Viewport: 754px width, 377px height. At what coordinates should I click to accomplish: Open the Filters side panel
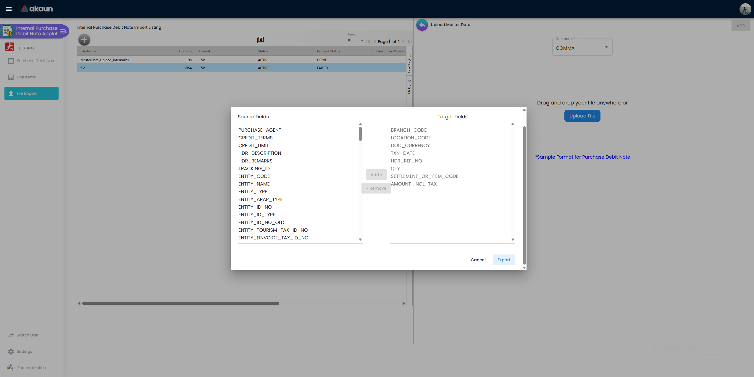pos(409,86)
